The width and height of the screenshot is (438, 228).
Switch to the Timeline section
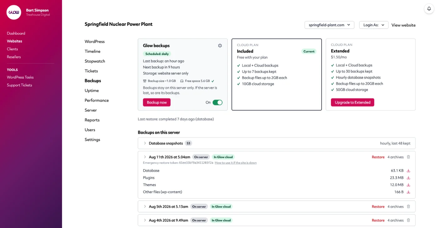(x=92, y=51)
